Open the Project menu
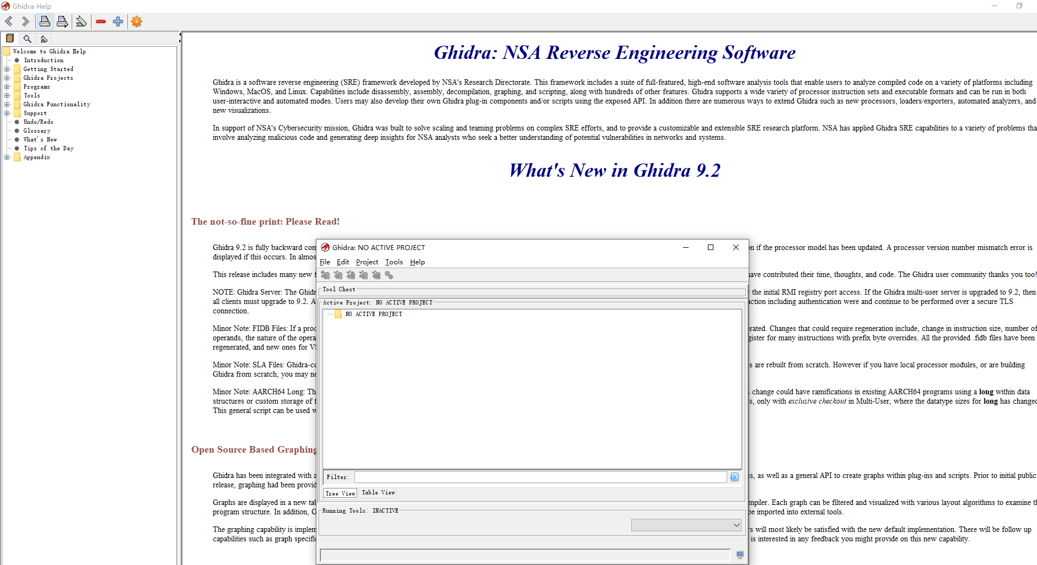1037x565 pixels. click(x=367, y=262)
